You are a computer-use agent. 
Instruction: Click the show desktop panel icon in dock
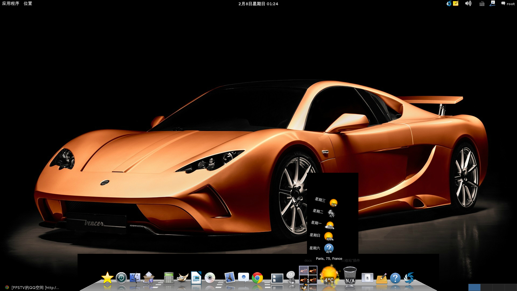pyautogui.click(x=277, y=278)
